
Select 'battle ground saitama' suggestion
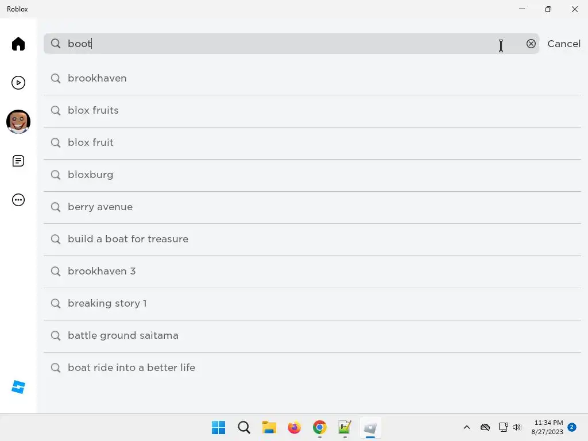click(312, 336)
